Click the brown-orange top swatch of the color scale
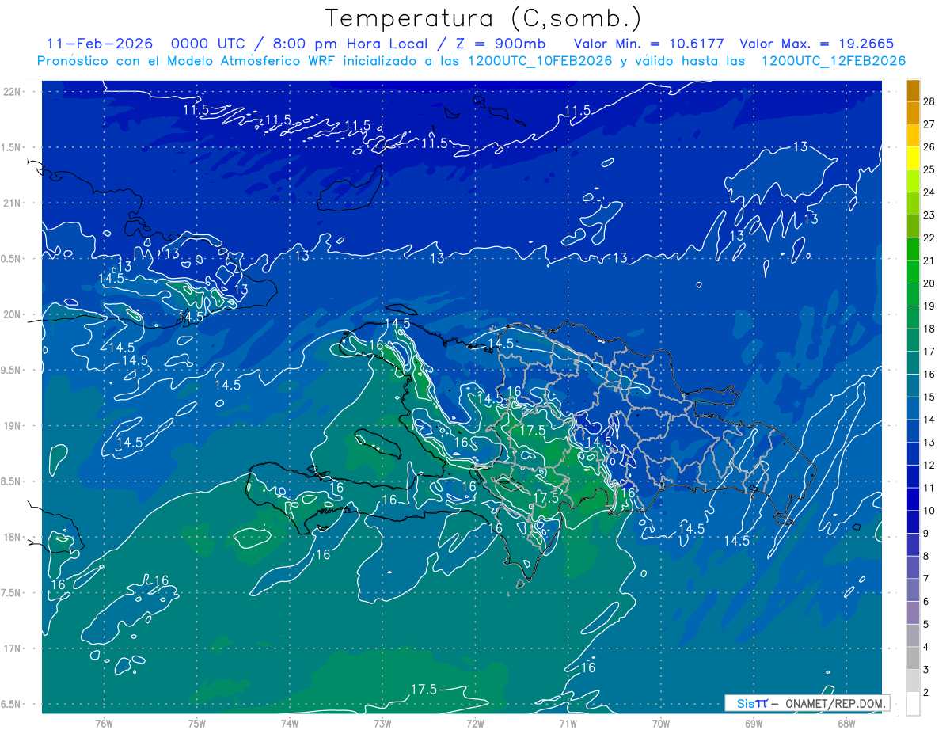 coord(913,91)
